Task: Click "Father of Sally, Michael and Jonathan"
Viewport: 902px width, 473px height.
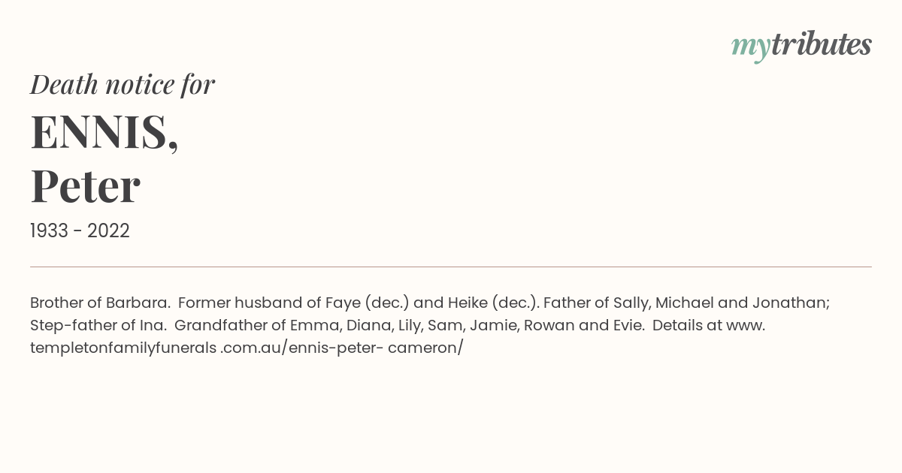Action: [685, 303]
